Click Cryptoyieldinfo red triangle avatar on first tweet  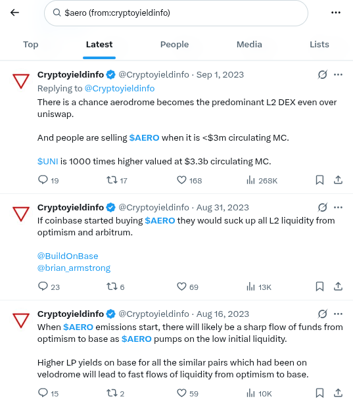pos(21,81)
